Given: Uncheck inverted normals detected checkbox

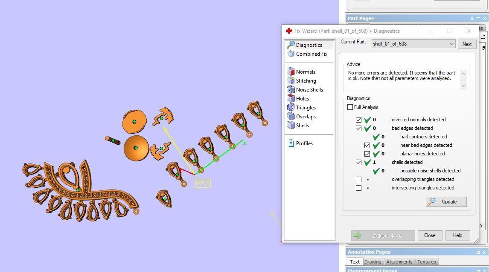Looking at the screenshot, I should click(x=358, y=120).
